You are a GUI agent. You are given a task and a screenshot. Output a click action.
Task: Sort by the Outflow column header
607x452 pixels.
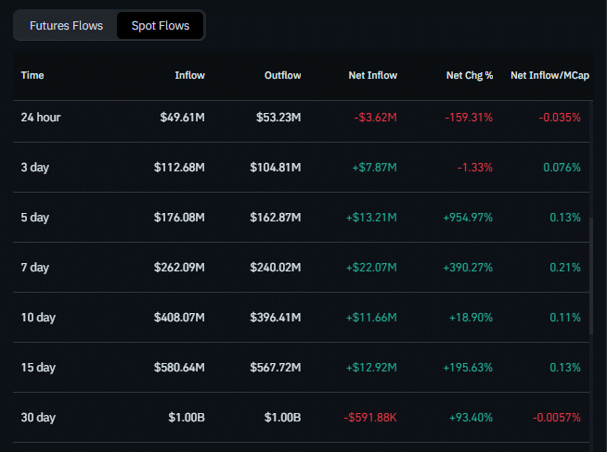click(282, 75)
